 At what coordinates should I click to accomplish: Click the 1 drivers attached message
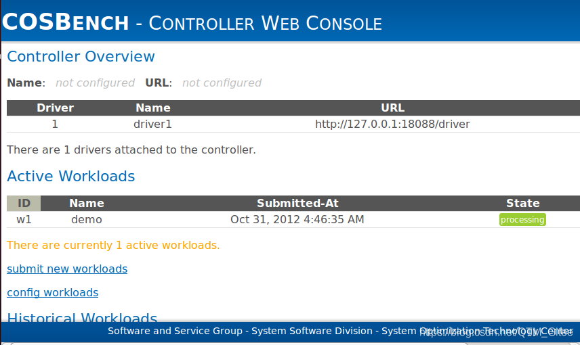point(131,150)
